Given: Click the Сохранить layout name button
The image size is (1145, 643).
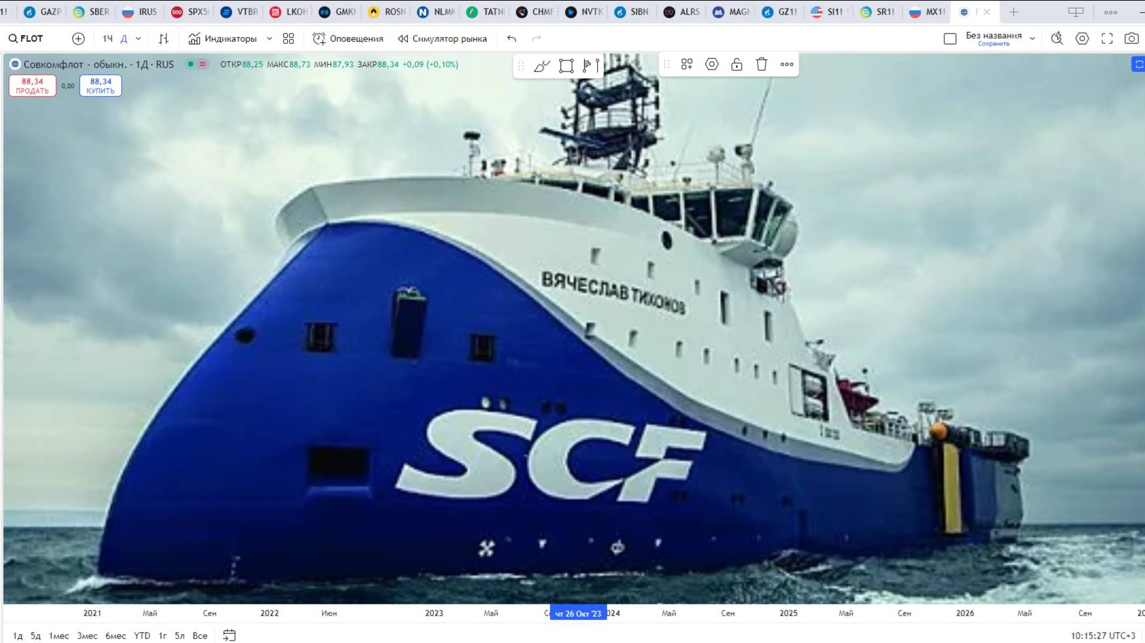Looking at the screenshot, I should (994, 44).
